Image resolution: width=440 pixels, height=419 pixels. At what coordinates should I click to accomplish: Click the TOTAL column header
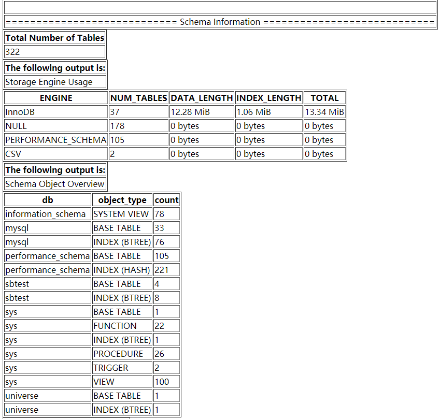(324, 98)
